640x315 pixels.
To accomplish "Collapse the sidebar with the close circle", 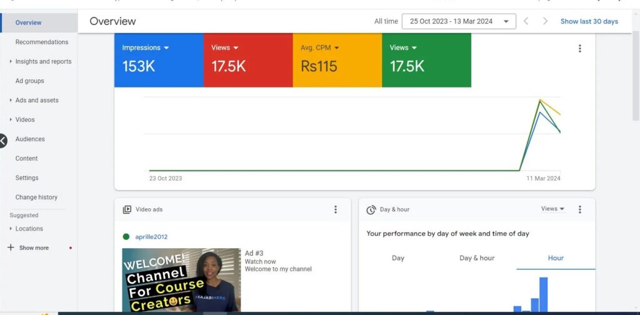I will (2, 141).
